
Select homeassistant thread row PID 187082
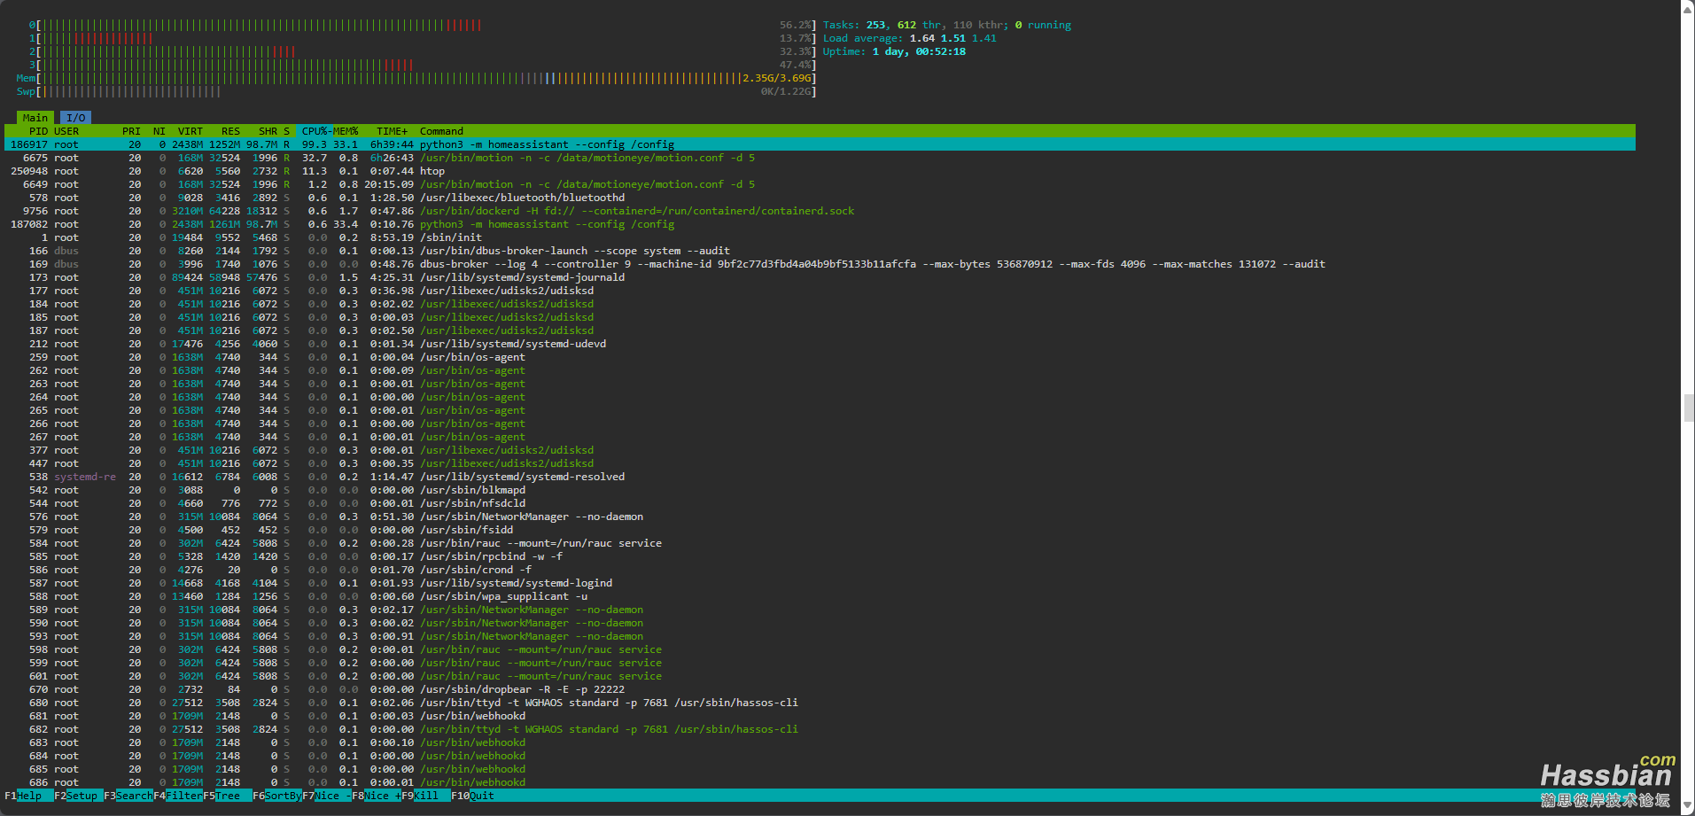tap(820, 224)
